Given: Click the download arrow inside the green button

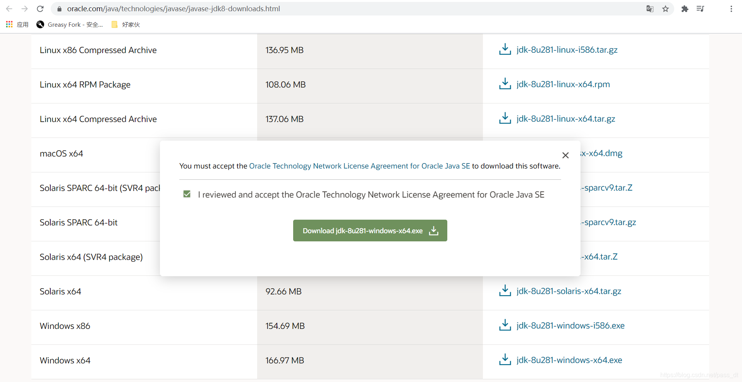Looking at the screenshot, I should (x=434, y=231).
